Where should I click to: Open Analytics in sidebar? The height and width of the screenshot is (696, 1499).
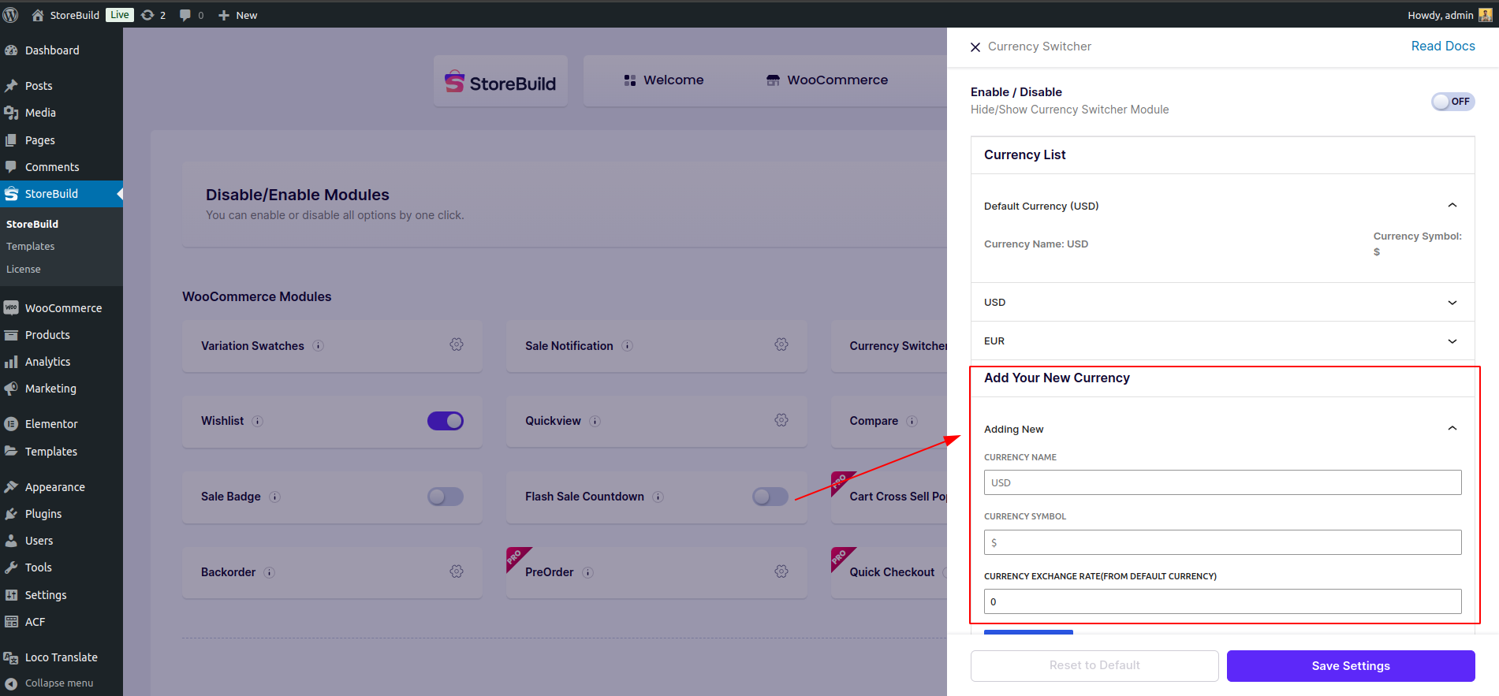coord(62,362)
